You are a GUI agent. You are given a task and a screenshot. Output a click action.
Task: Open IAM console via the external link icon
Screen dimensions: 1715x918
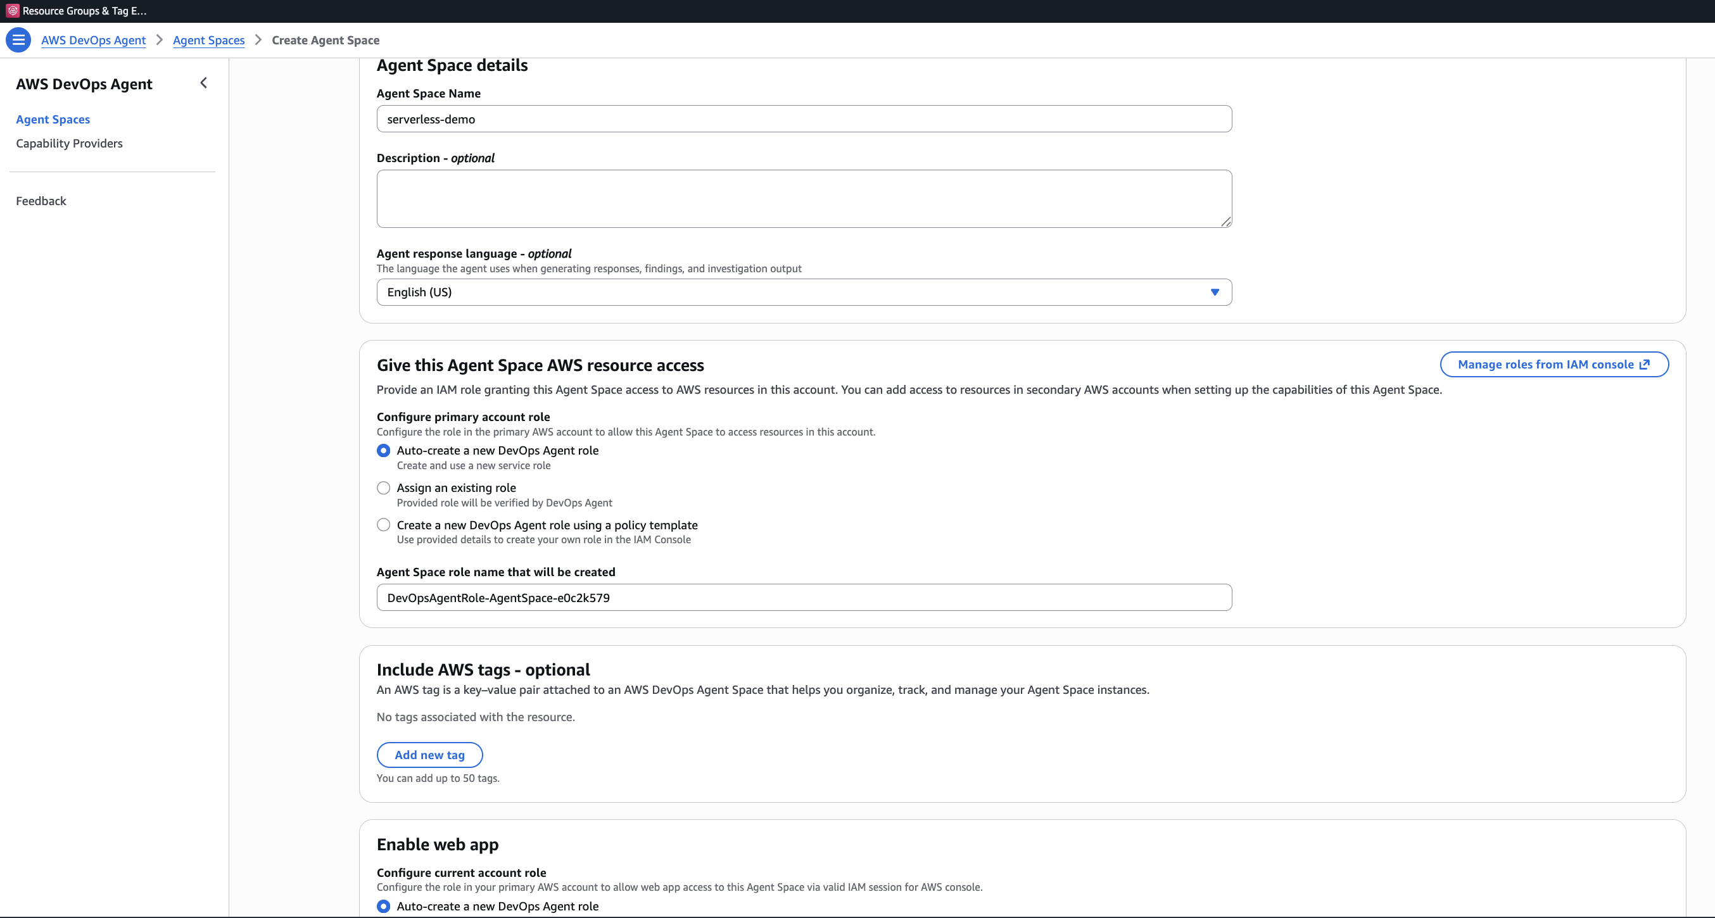pos(1645,364)
